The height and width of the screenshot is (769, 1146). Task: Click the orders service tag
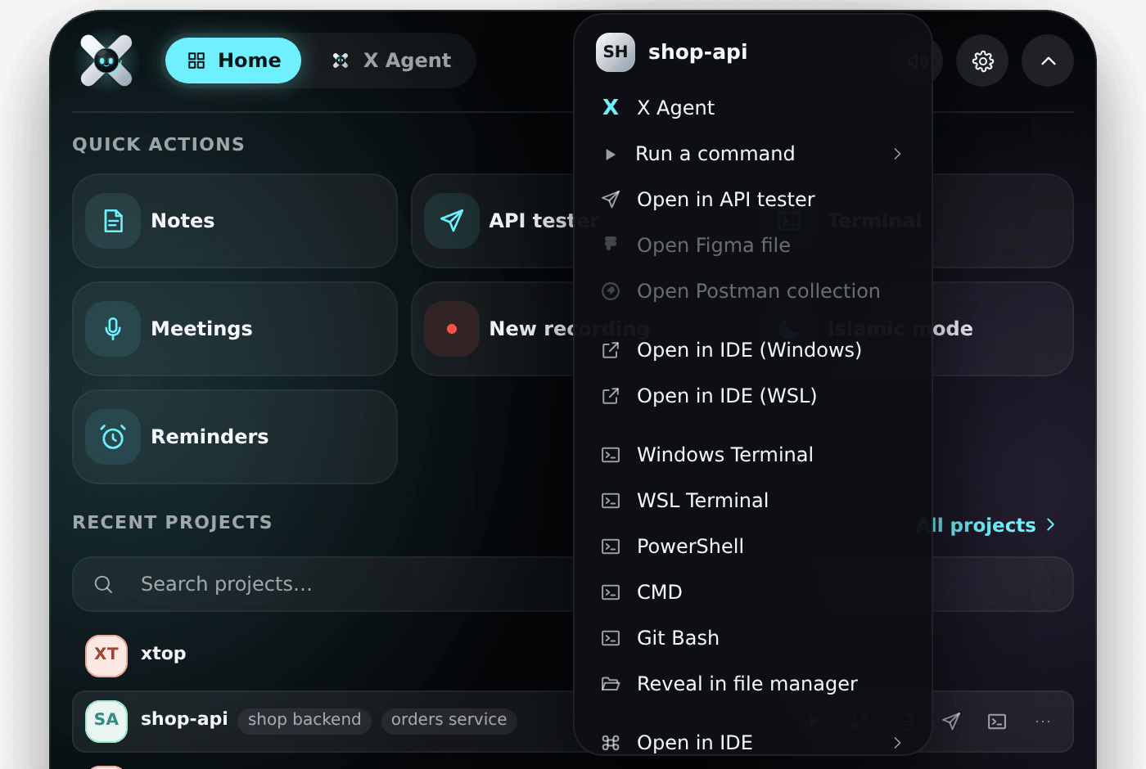point(449,720)
